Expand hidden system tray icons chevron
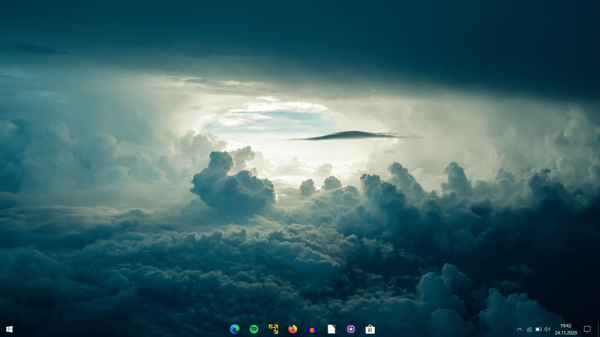 [x=519, y=329]
